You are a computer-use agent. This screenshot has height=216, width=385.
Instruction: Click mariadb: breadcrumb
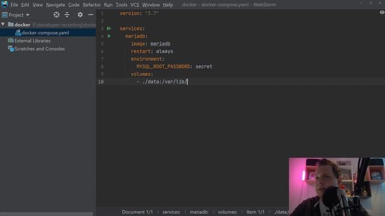(199, 212)
